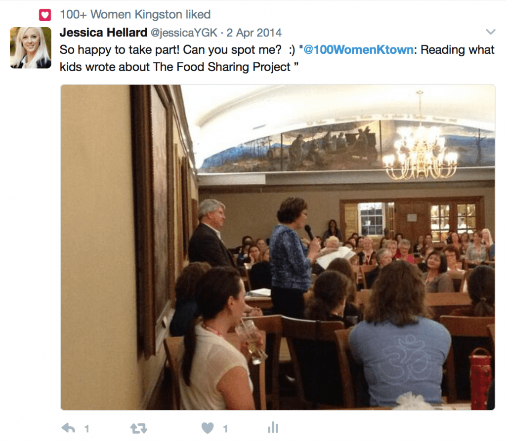
Task: Click the like count number 1
Action: (225, 429)
